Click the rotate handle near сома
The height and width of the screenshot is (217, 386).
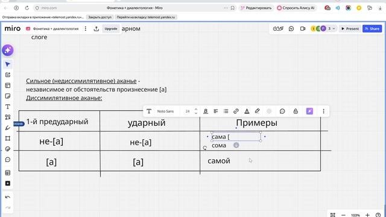[205, 148]
